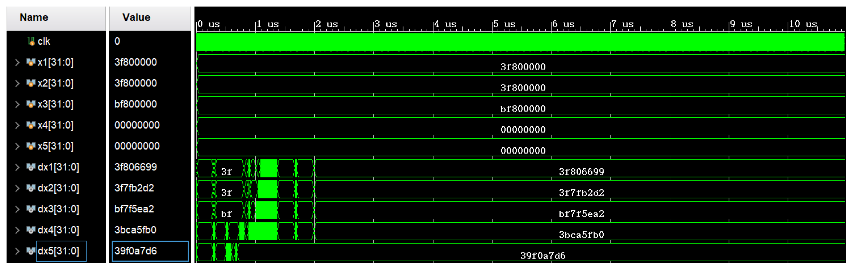This screenshot has height=269, width=853.
Task: Click value 3f7fb2d2 in Value column
Action: pyautogui.click(x=134, y=188)
